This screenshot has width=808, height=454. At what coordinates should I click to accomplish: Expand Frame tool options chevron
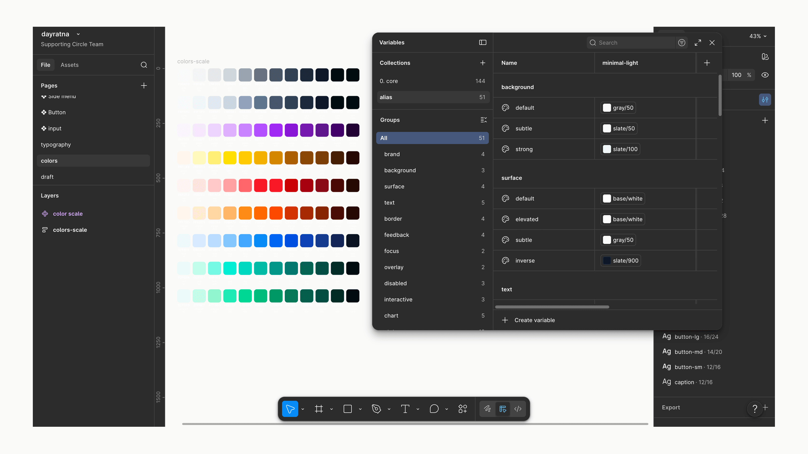331,409
